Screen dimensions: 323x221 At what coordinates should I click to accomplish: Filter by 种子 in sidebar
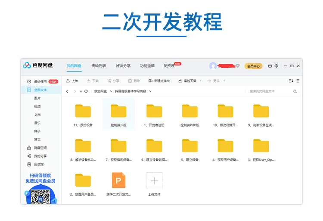pyautogui.click(x=37, y=131)
